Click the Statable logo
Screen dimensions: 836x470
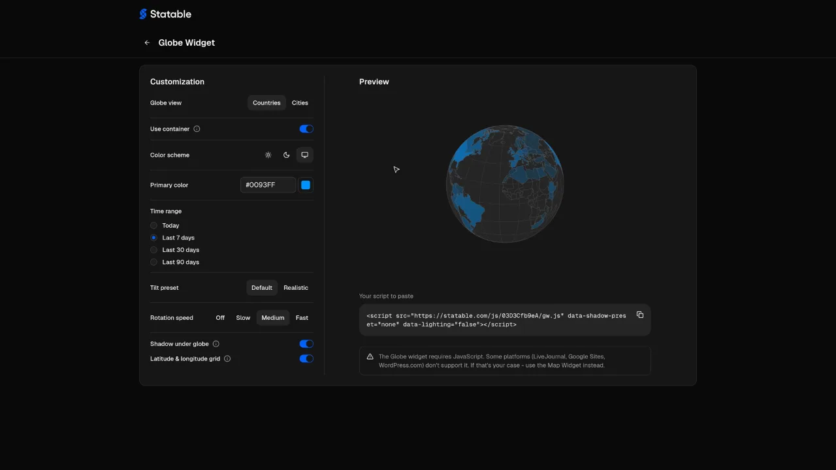tap(165, 14)
